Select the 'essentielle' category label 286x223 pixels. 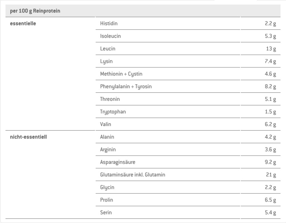click(23, 24)
